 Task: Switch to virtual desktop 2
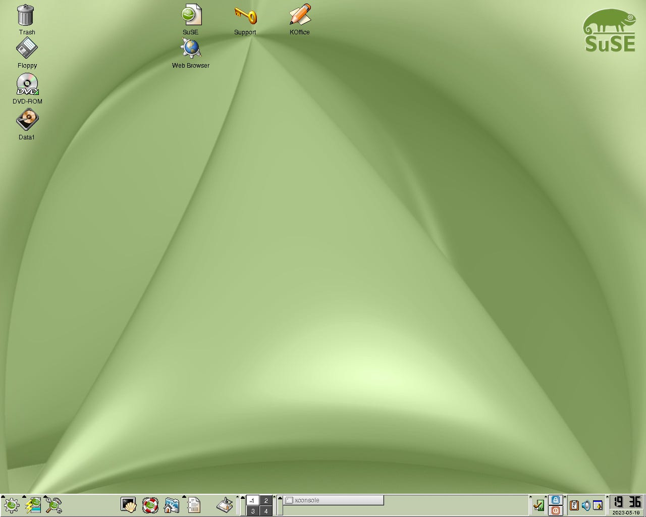pyautogui.click(x=266, y=500)
